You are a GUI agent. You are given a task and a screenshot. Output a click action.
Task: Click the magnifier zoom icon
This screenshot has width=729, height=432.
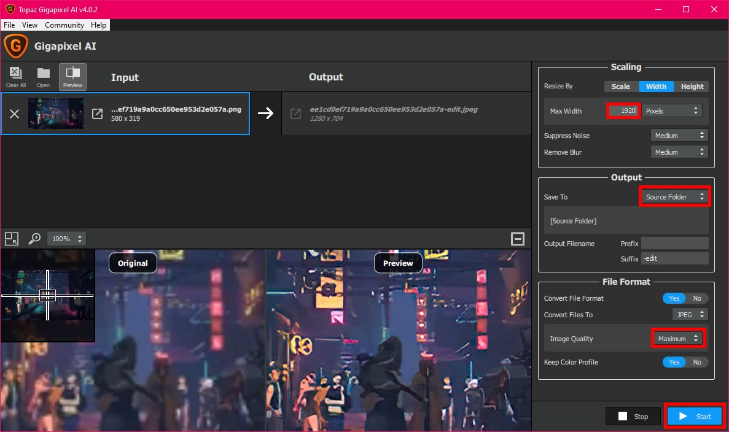[x=34, y=239]
